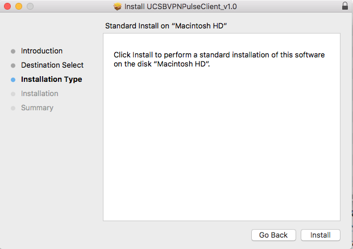Click the gray bullet beside Introduction
Viewport: 353px width, 249px height.
(x=13, y=51)
